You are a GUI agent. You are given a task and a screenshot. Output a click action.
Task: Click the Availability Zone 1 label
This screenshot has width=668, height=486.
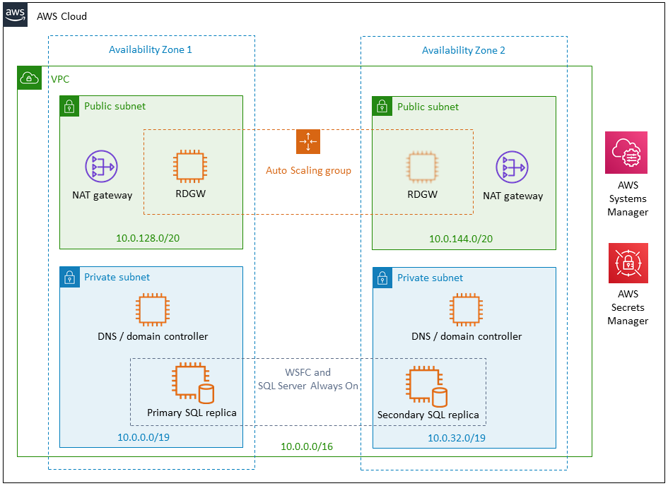pyautogui.click(x=151, y=49)
